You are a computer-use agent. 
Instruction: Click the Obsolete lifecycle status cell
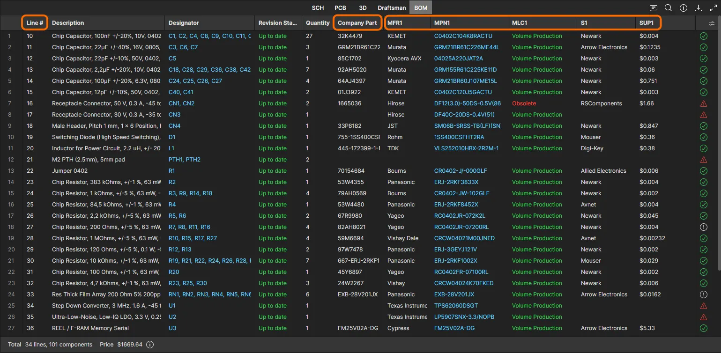tap(524, 103)
